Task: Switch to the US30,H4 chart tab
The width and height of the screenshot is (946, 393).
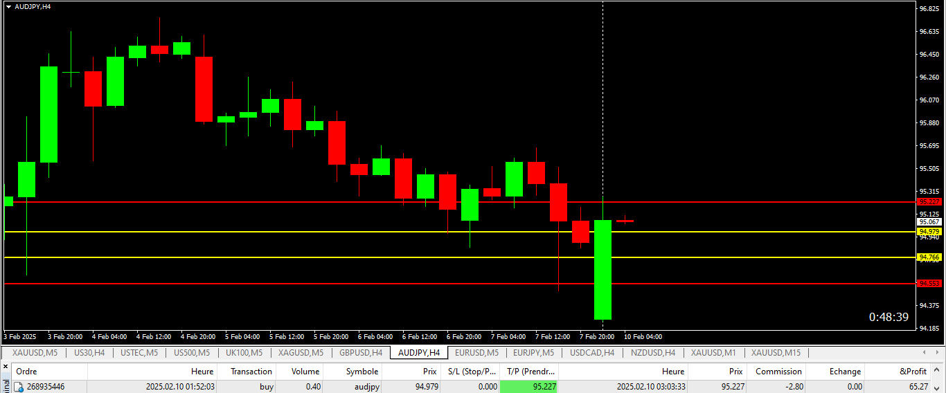Action: [x=89, y=353]
